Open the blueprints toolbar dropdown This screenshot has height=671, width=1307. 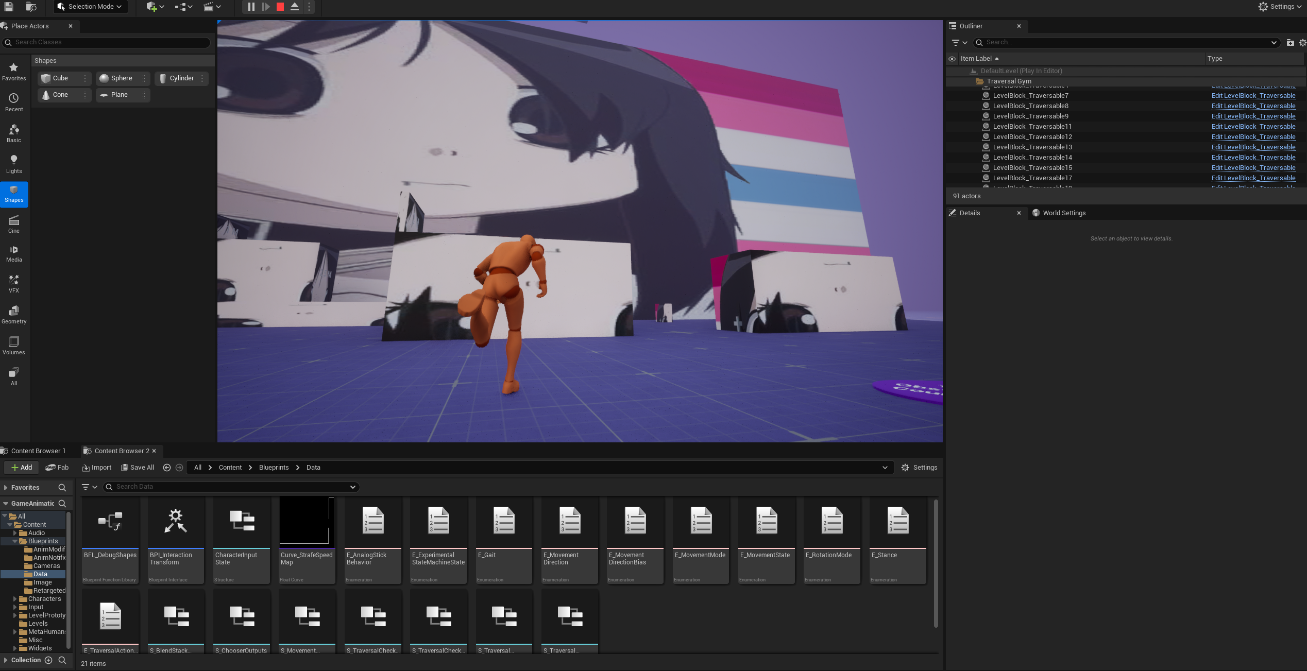pyautogui.click(x=183, y=7)
